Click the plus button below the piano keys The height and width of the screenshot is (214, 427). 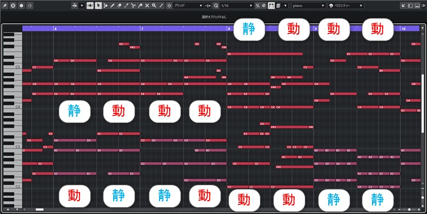coord(8,209)
